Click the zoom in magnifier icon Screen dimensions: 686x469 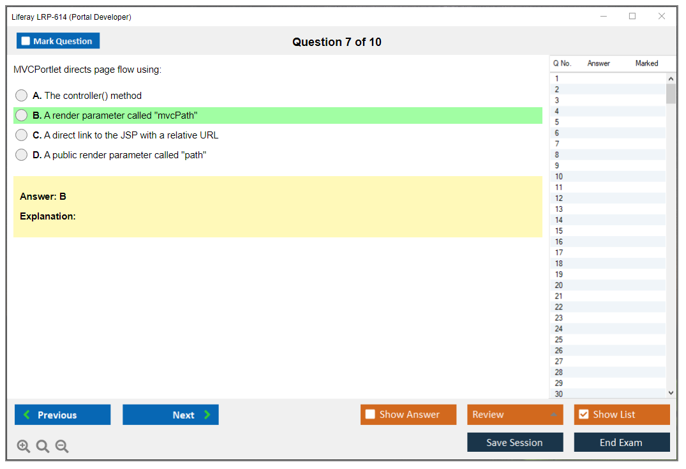pos(24,447)
